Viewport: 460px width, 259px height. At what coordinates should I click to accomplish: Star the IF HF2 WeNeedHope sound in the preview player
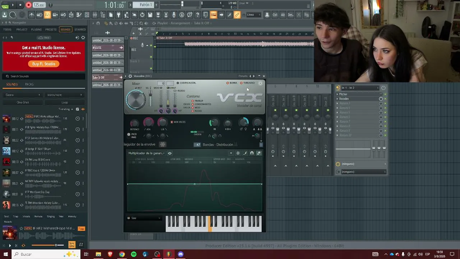click(21, 228)
